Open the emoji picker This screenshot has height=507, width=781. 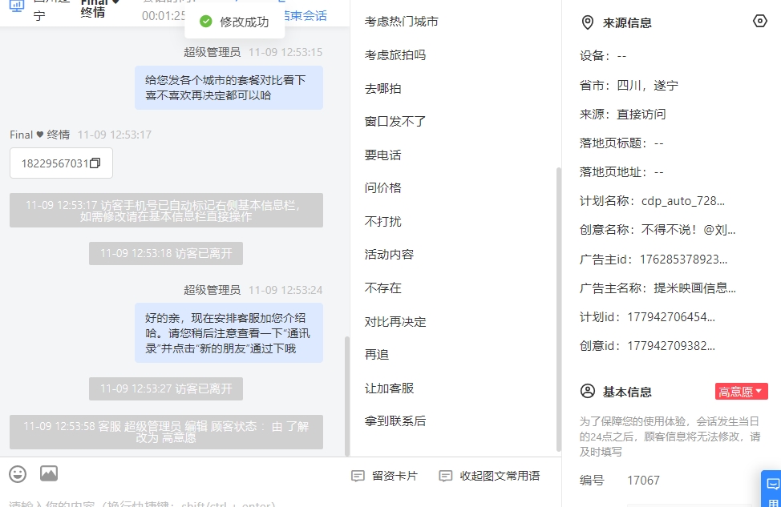coord(18,473)
